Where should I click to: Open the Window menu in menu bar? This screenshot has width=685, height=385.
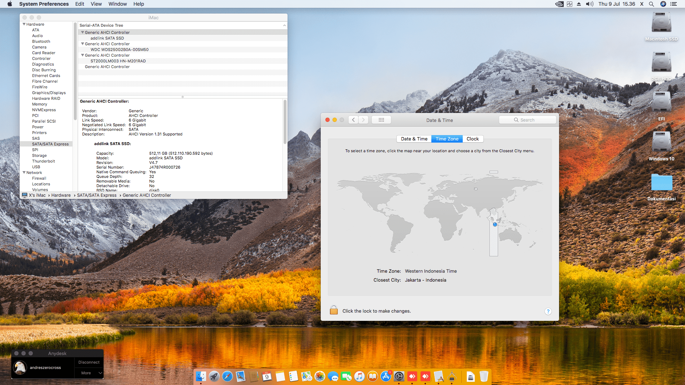(x=117, y=4)
